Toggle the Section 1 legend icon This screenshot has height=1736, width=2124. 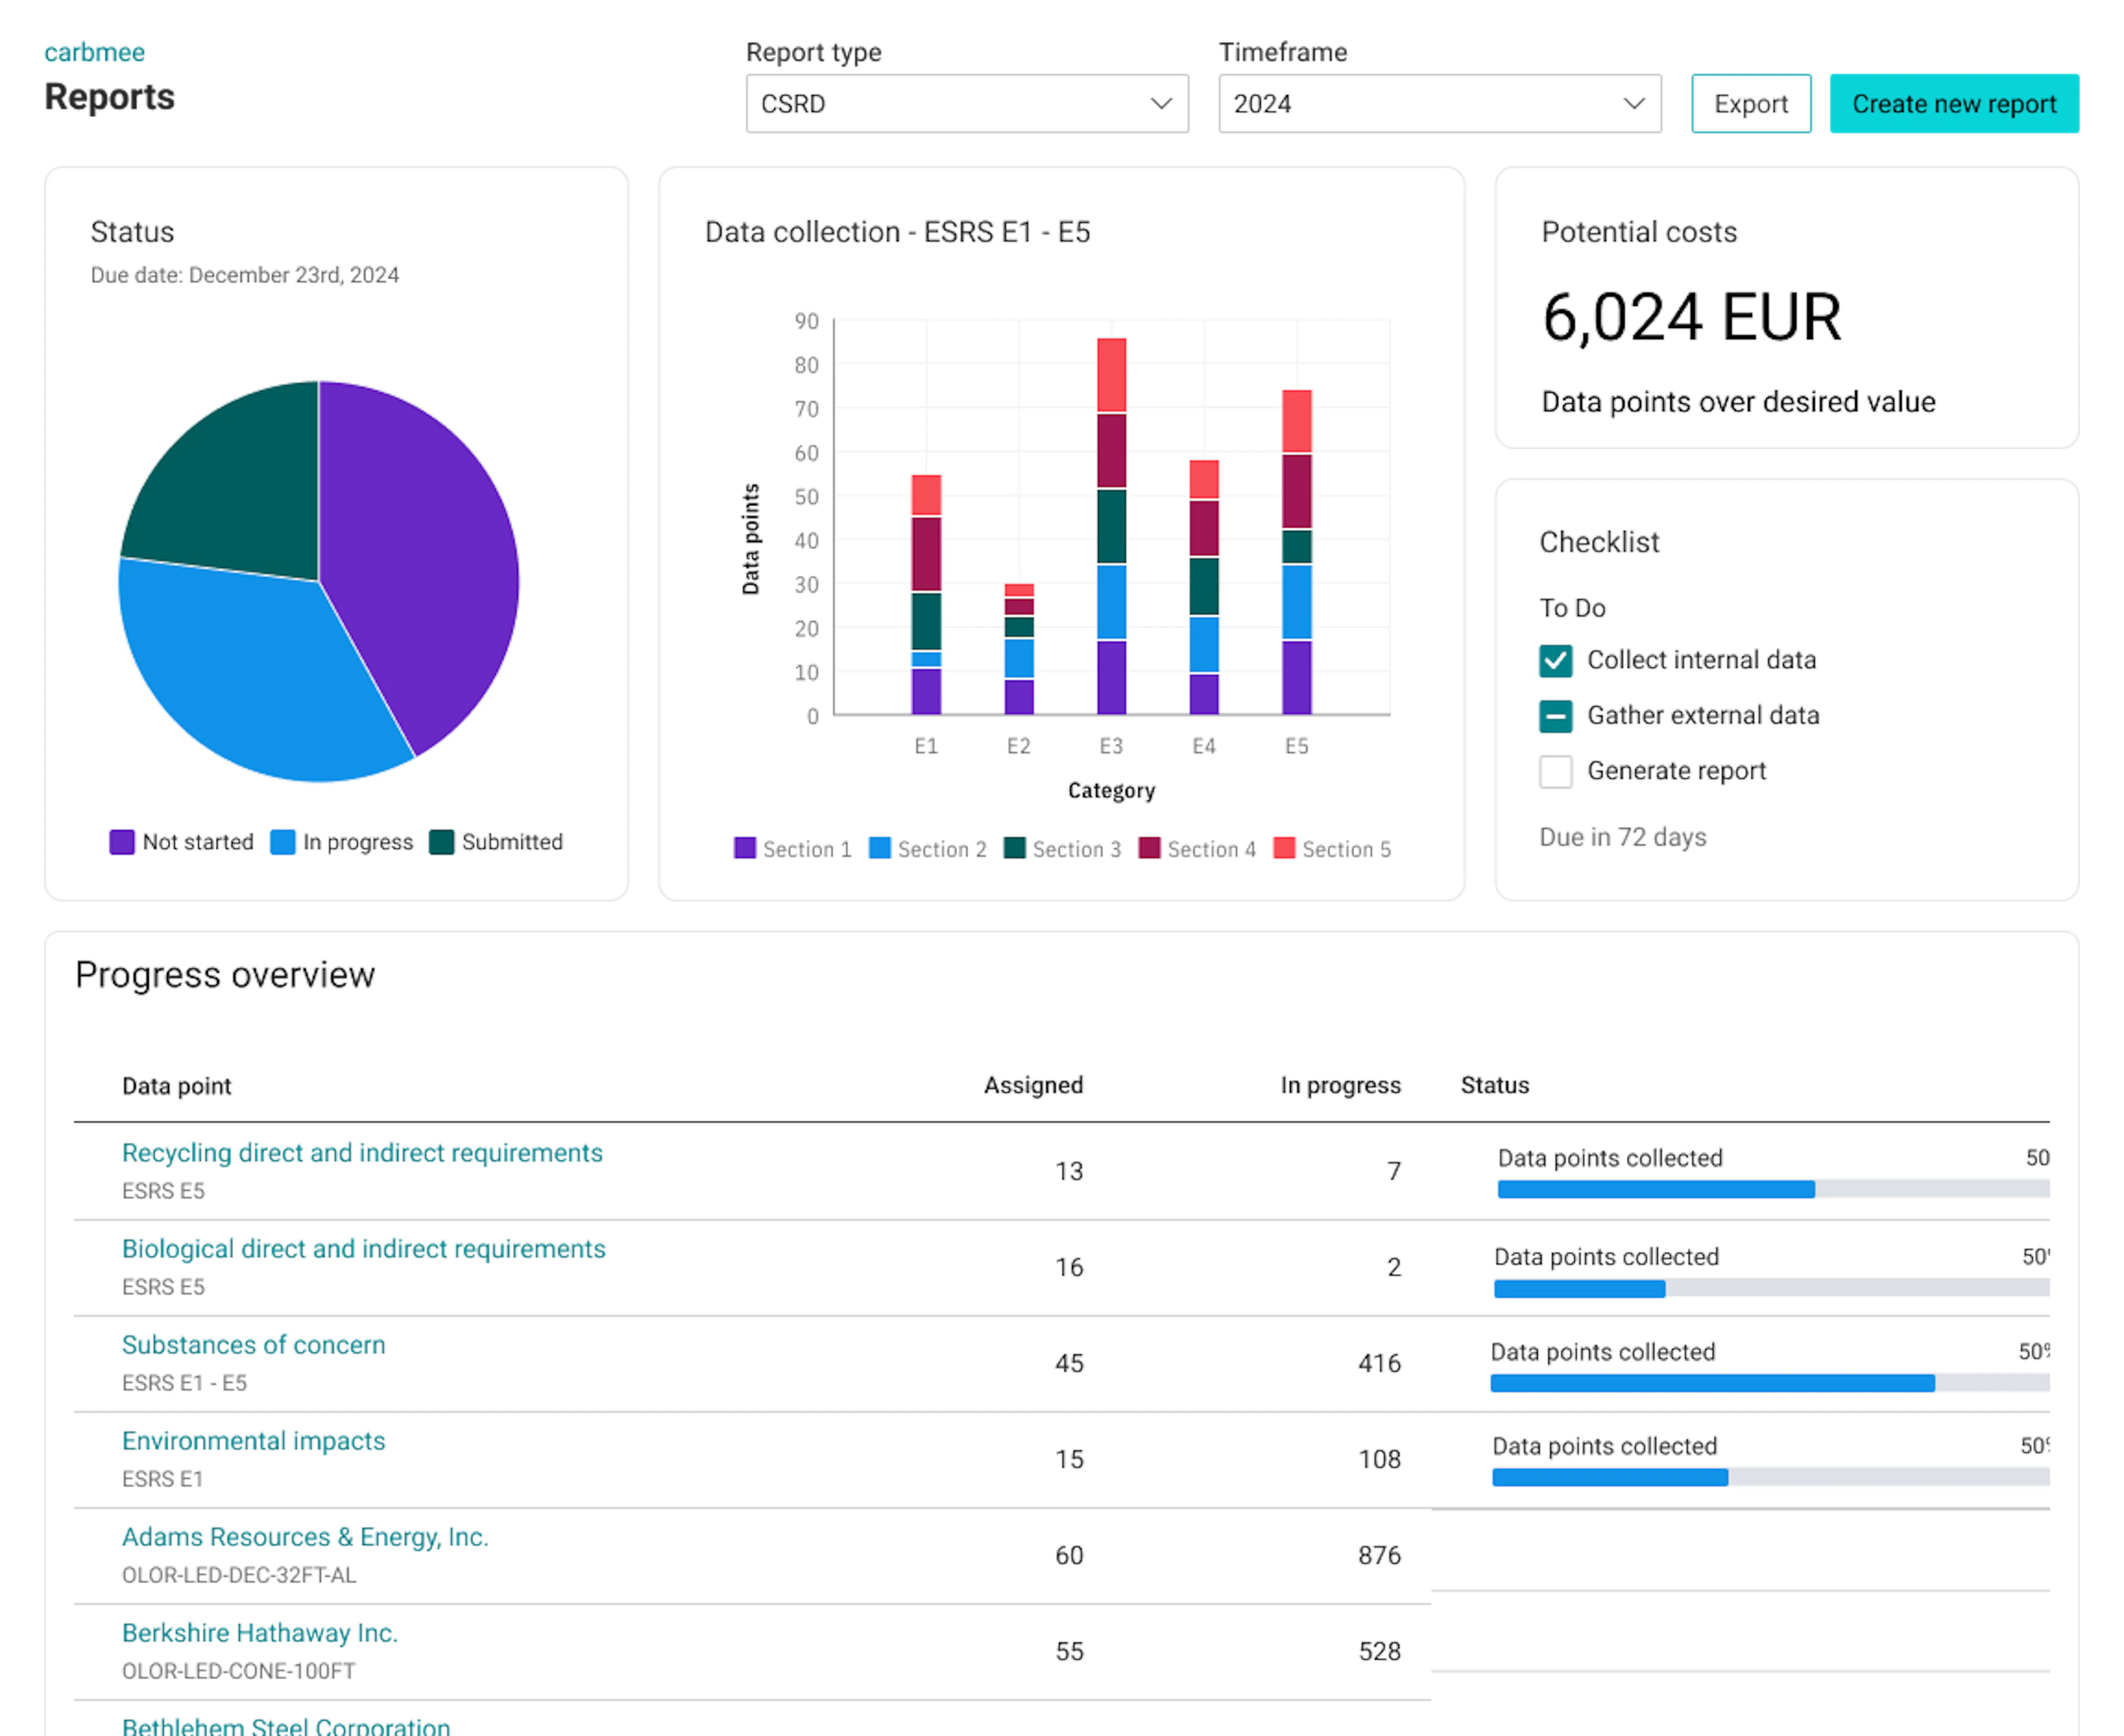tap(744, 849)
